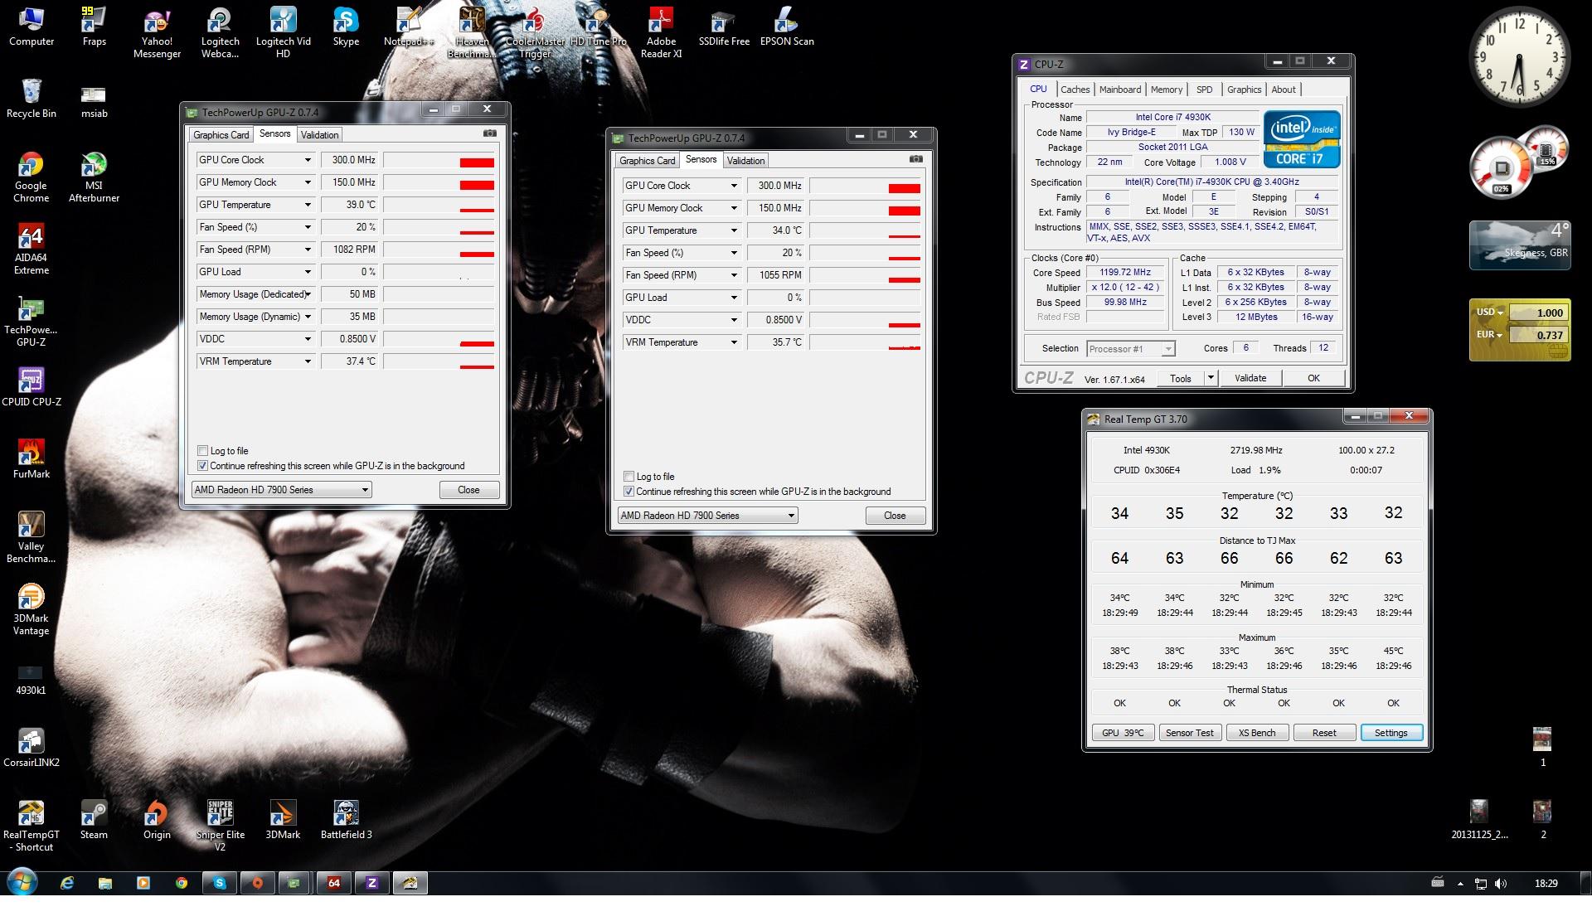Launch AIDA64 Extreme shortcut
Screen dimensions: 1592x921
32,250
